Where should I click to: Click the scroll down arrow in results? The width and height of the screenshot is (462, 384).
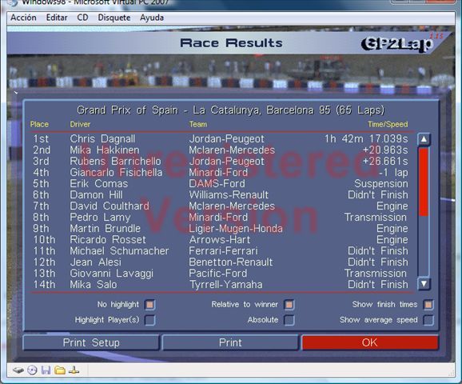[x=424, y=284]
